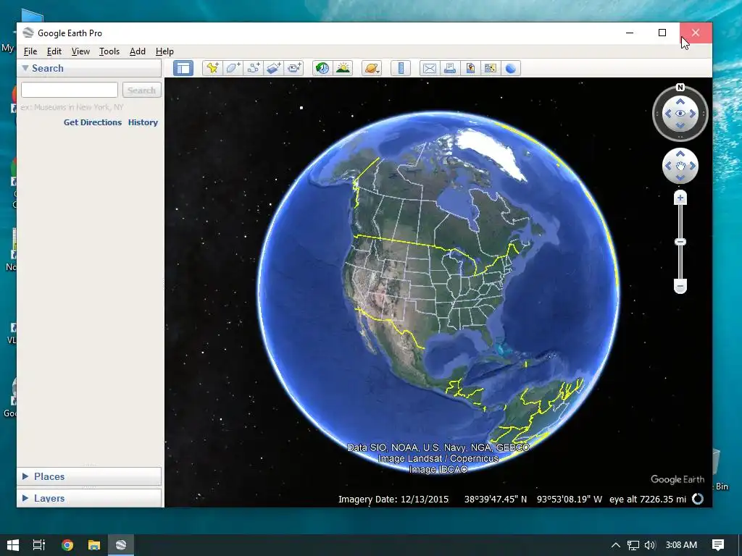The width and height of the screenshot is (742, 556).
Task: Click the zoom slider handle
Action: click(680, 242)
